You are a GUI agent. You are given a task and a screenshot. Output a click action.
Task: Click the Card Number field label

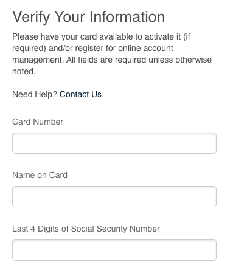38,122
